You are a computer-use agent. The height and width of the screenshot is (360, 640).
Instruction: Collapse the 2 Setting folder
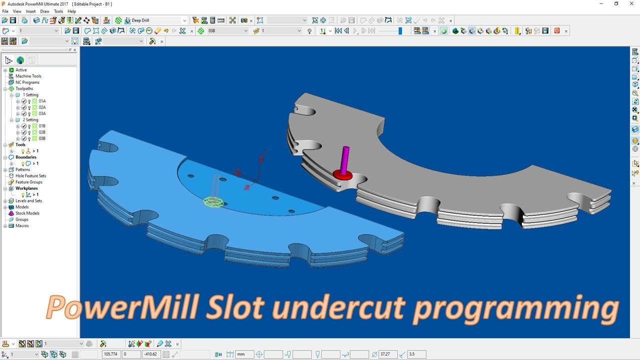11,120
